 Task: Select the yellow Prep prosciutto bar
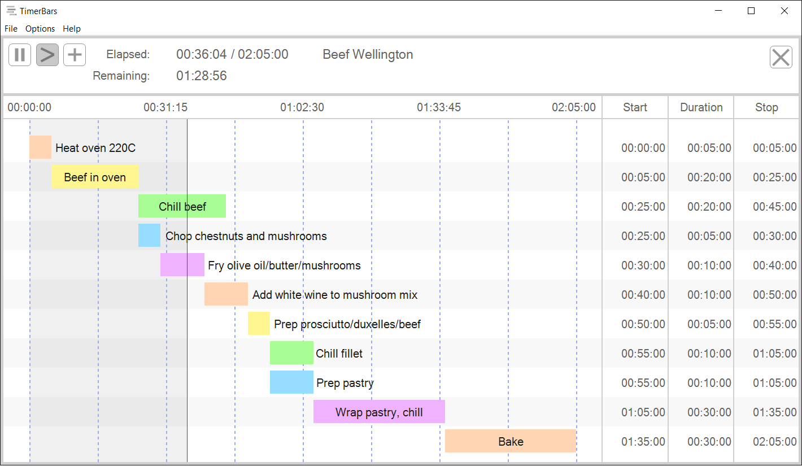(259, 324)
